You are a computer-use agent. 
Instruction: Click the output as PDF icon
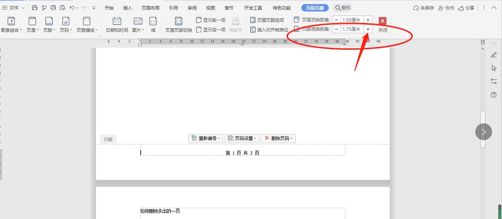44,8
